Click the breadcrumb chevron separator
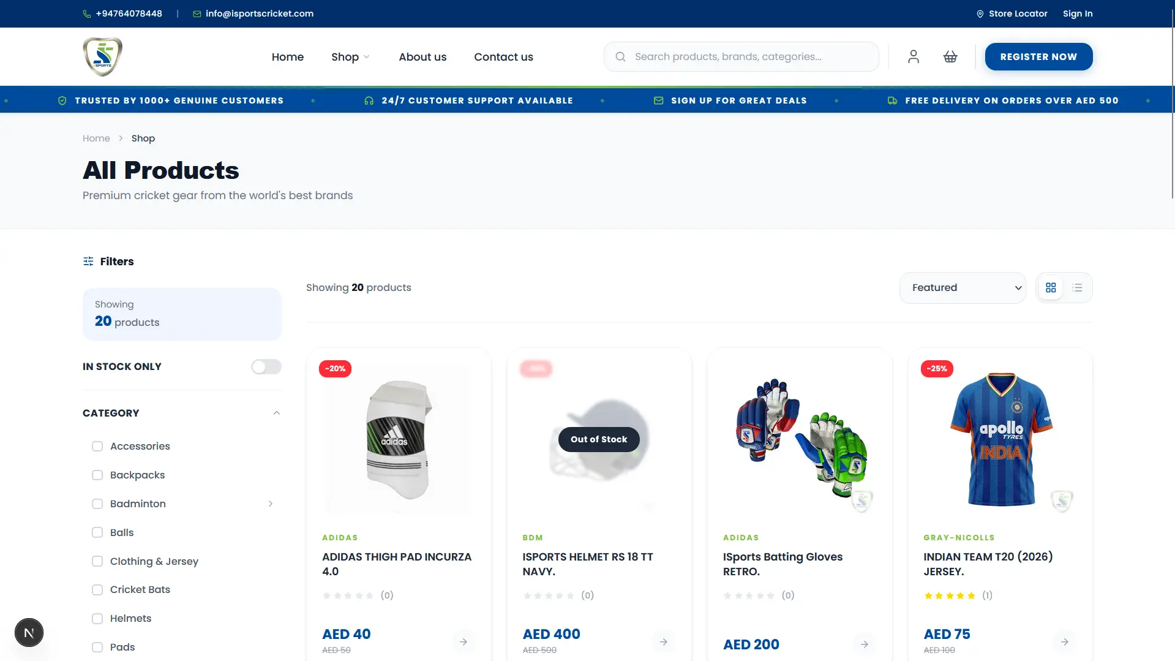 pyautogui.click(x=121, y=138)
